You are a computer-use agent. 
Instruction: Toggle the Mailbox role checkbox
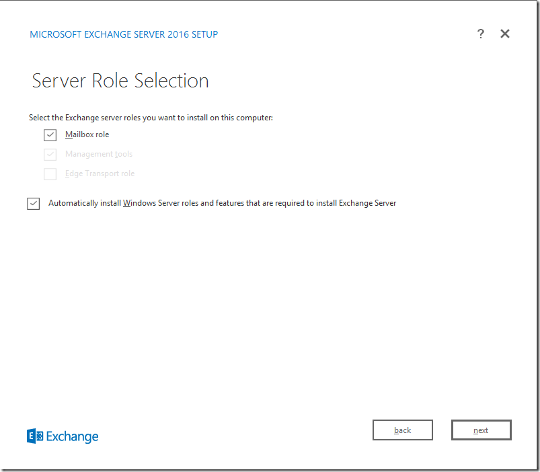[50, 135]
